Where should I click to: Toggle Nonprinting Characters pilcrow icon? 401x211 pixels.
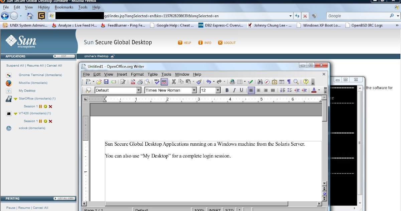(289, 82)
